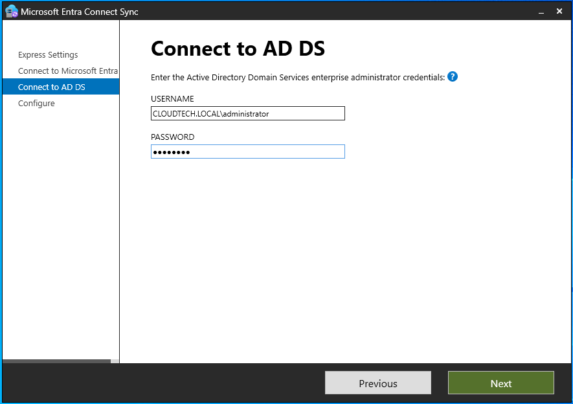Select the Express Settings step in sidebar

coord(48,55)
